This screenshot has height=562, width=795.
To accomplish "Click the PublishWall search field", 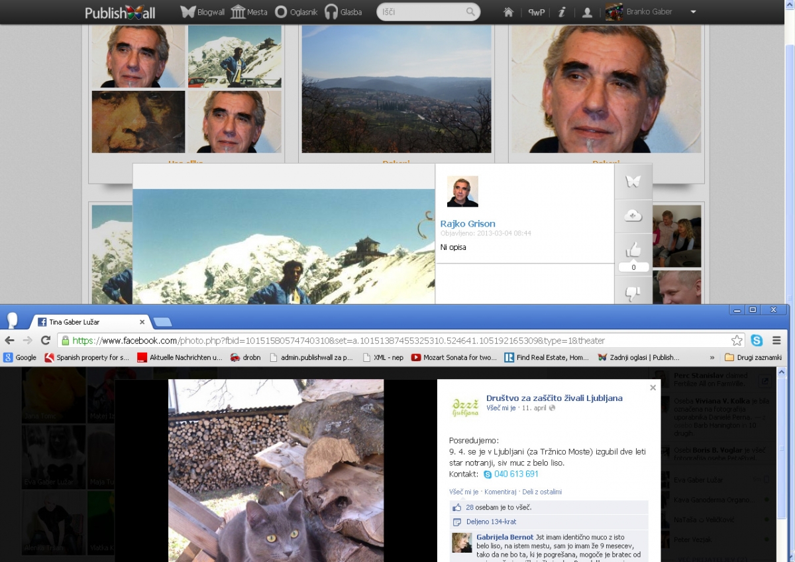I will (x=424, y=12).
